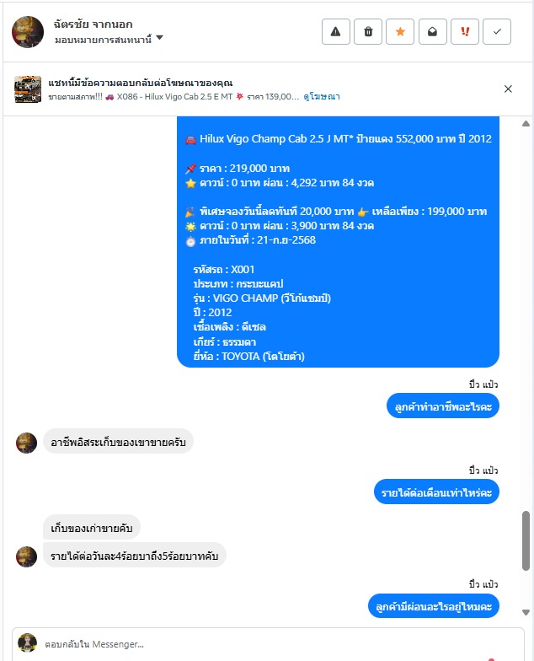The image size is (534, 661).
Task: Open the ดูโฆษณา link
Action: point(322,96)
